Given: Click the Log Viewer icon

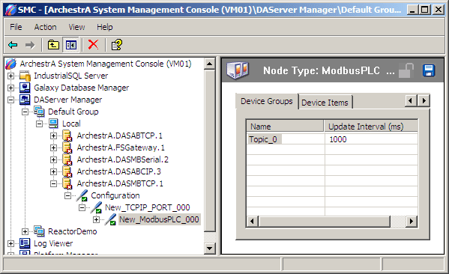Looking at the screenshot, I should click(x=25, y=243).
